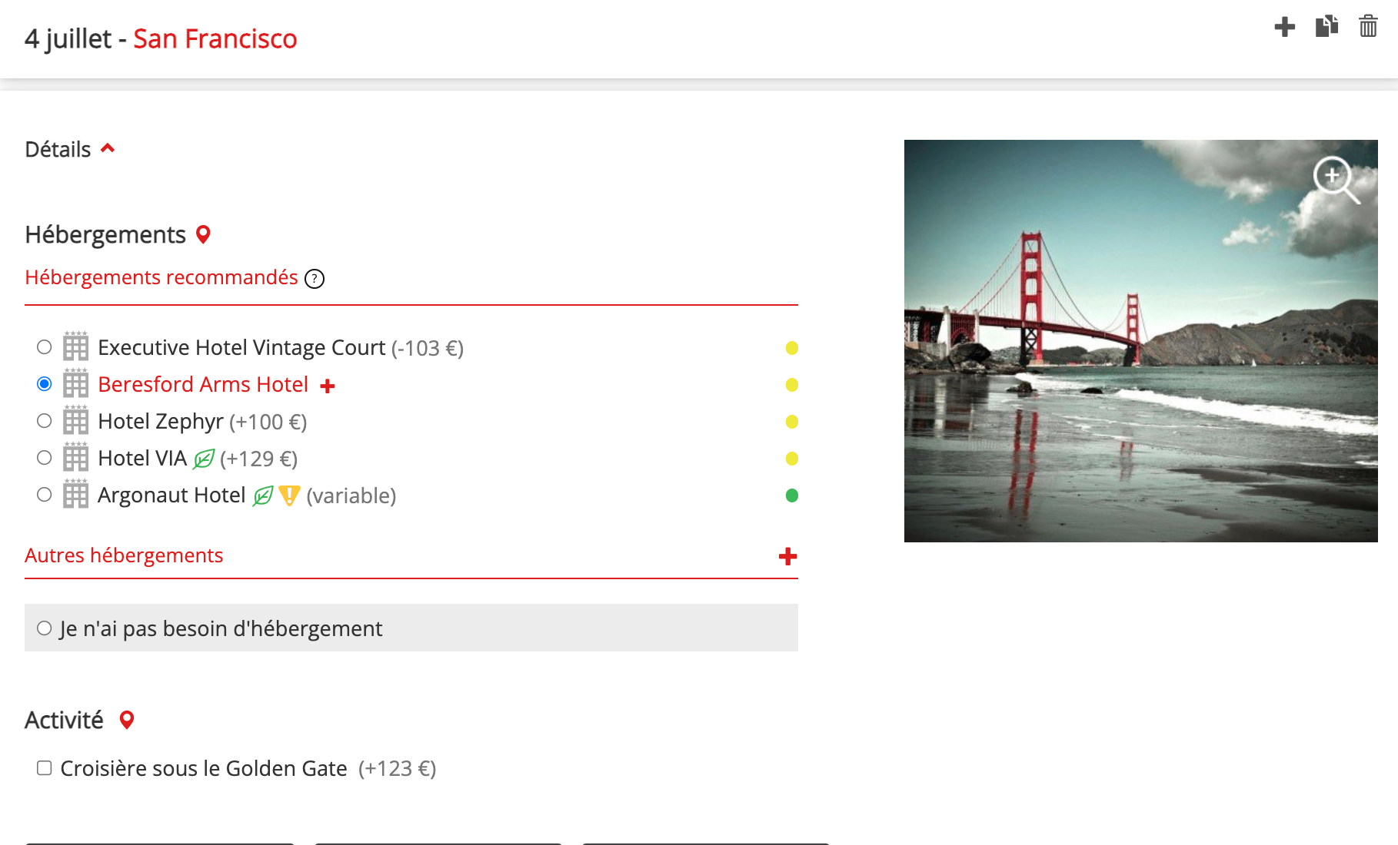Screen dimensions: 1398x845
Task: Collapse the Détails section chevron
Action: point(108,149)
